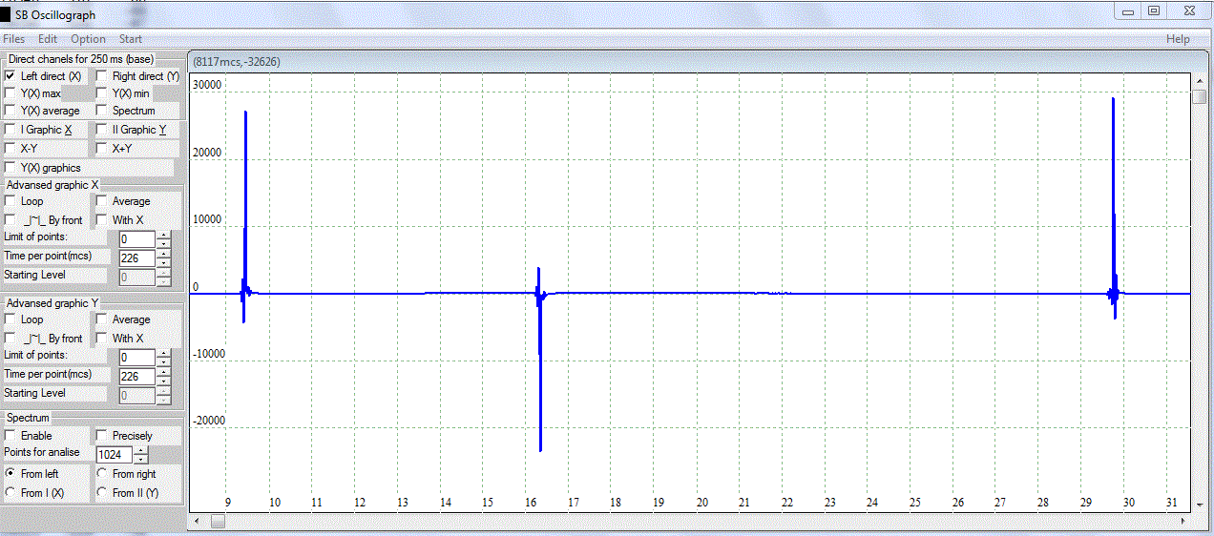Enable Loop under Advanced graphic X
This screenshot has width=1214, height=536.
pos(10,201)
